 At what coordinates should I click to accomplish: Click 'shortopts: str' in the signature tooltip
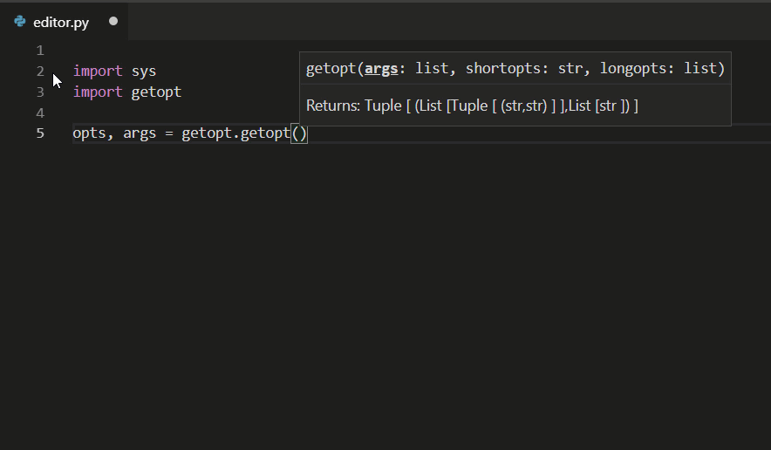524,68
